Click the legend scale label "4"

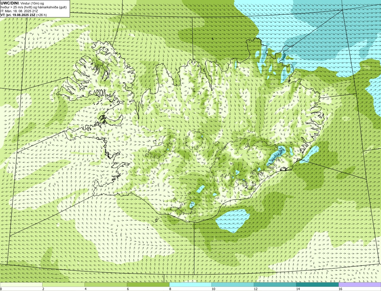pos(85,289)
